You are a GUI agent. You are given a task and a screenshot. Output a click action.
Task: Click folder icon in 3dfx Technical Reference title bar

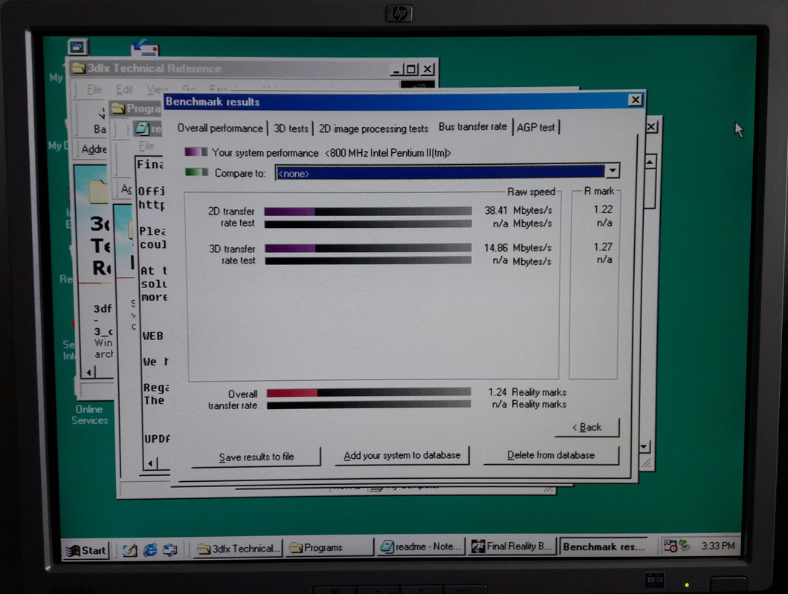pyautogui.click(x=78, y=68)
